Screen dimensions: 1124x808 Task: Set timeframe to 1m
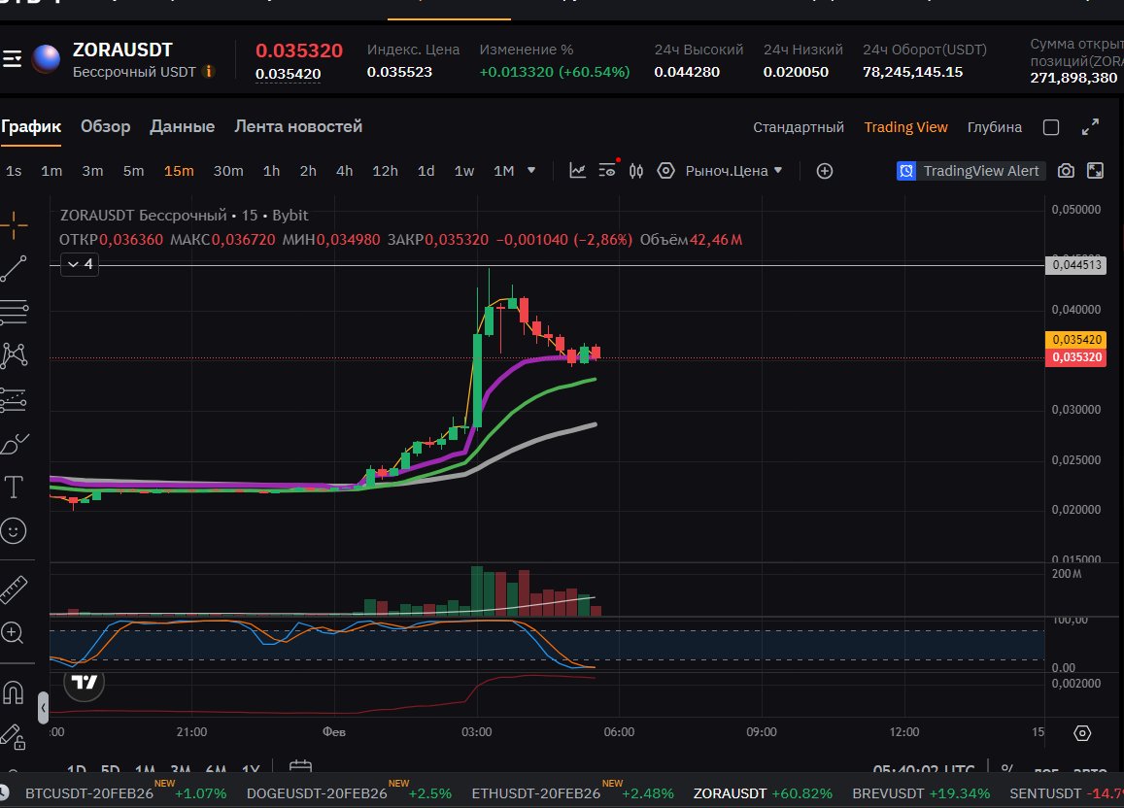(51, 171)
